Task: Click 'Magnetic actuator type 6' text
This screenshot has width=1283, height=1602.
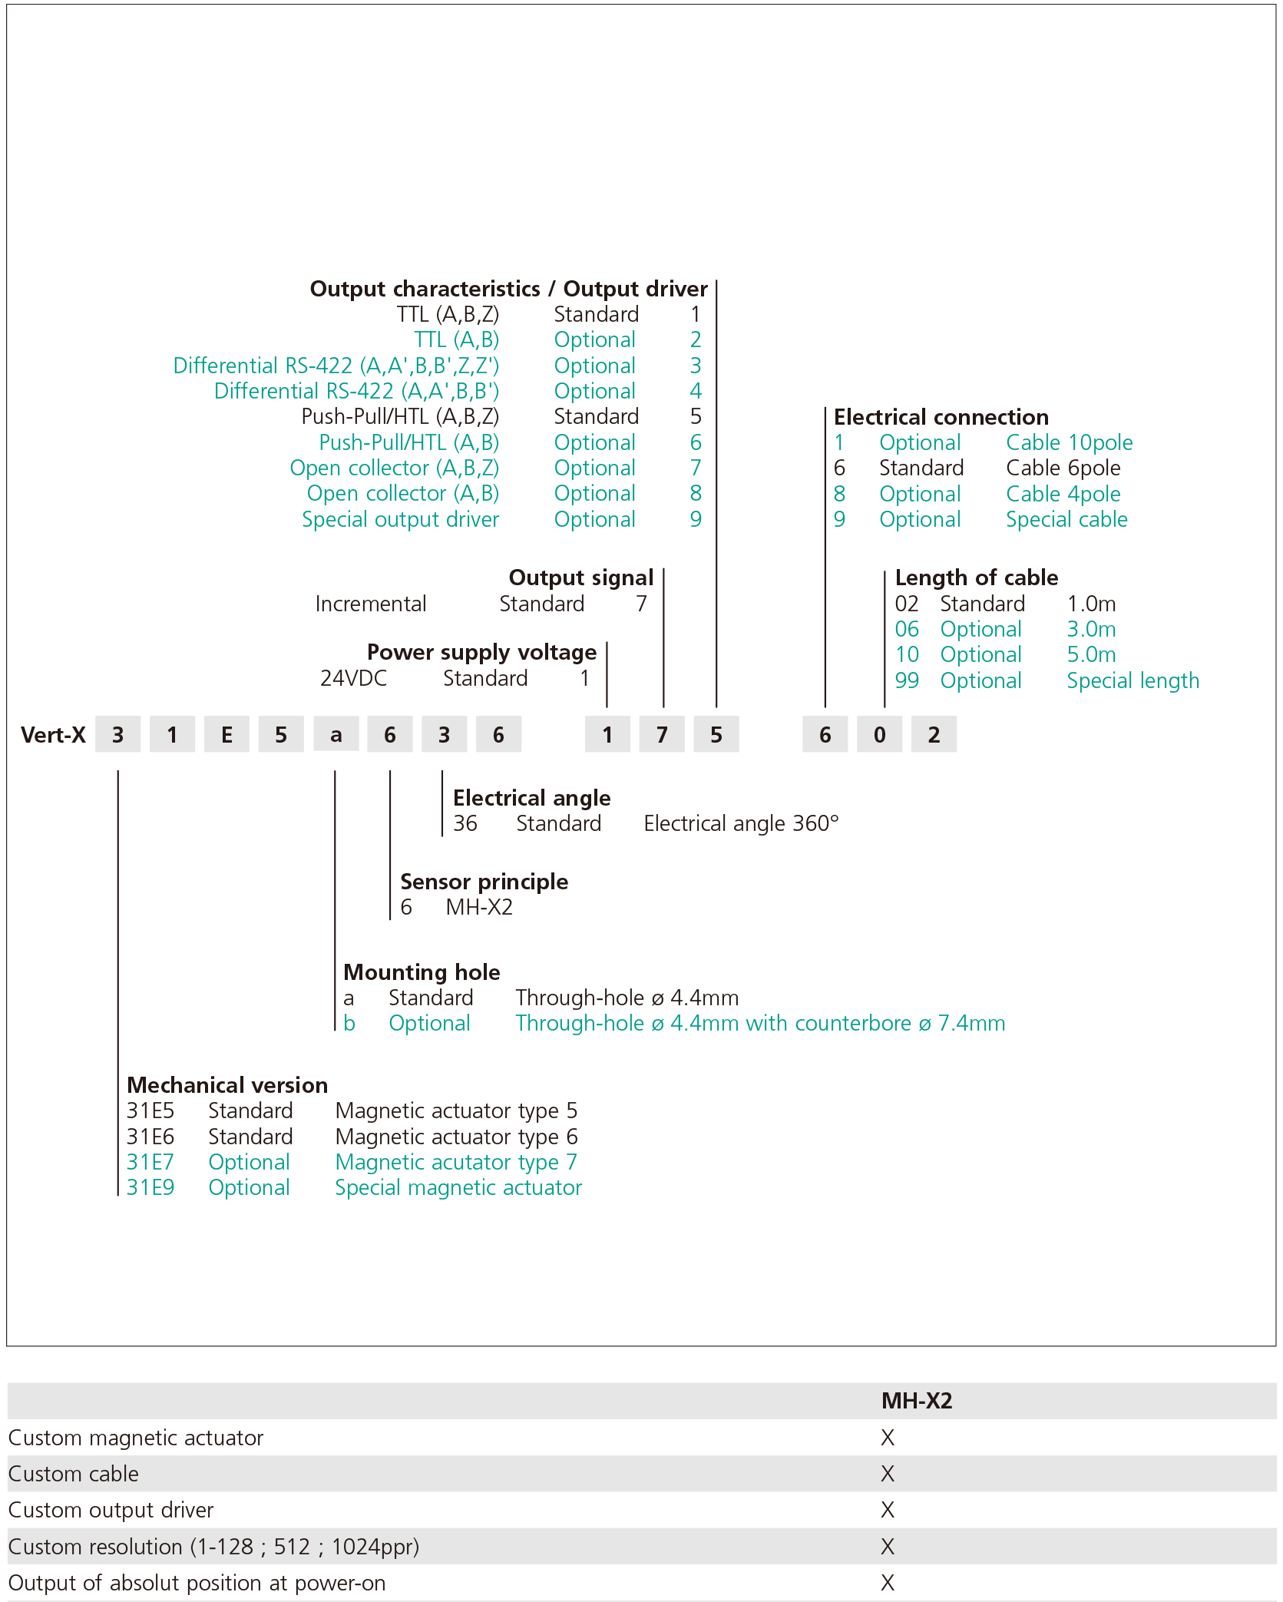Action: pyautogui.click(x=457, y=1137)
